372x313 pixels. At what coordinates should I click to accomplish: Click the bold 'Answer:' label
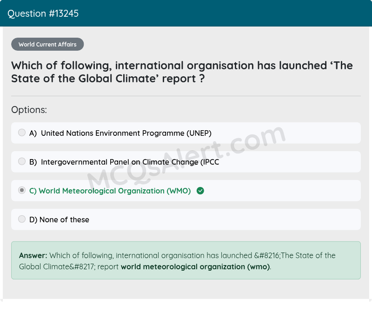coord(33,255)
